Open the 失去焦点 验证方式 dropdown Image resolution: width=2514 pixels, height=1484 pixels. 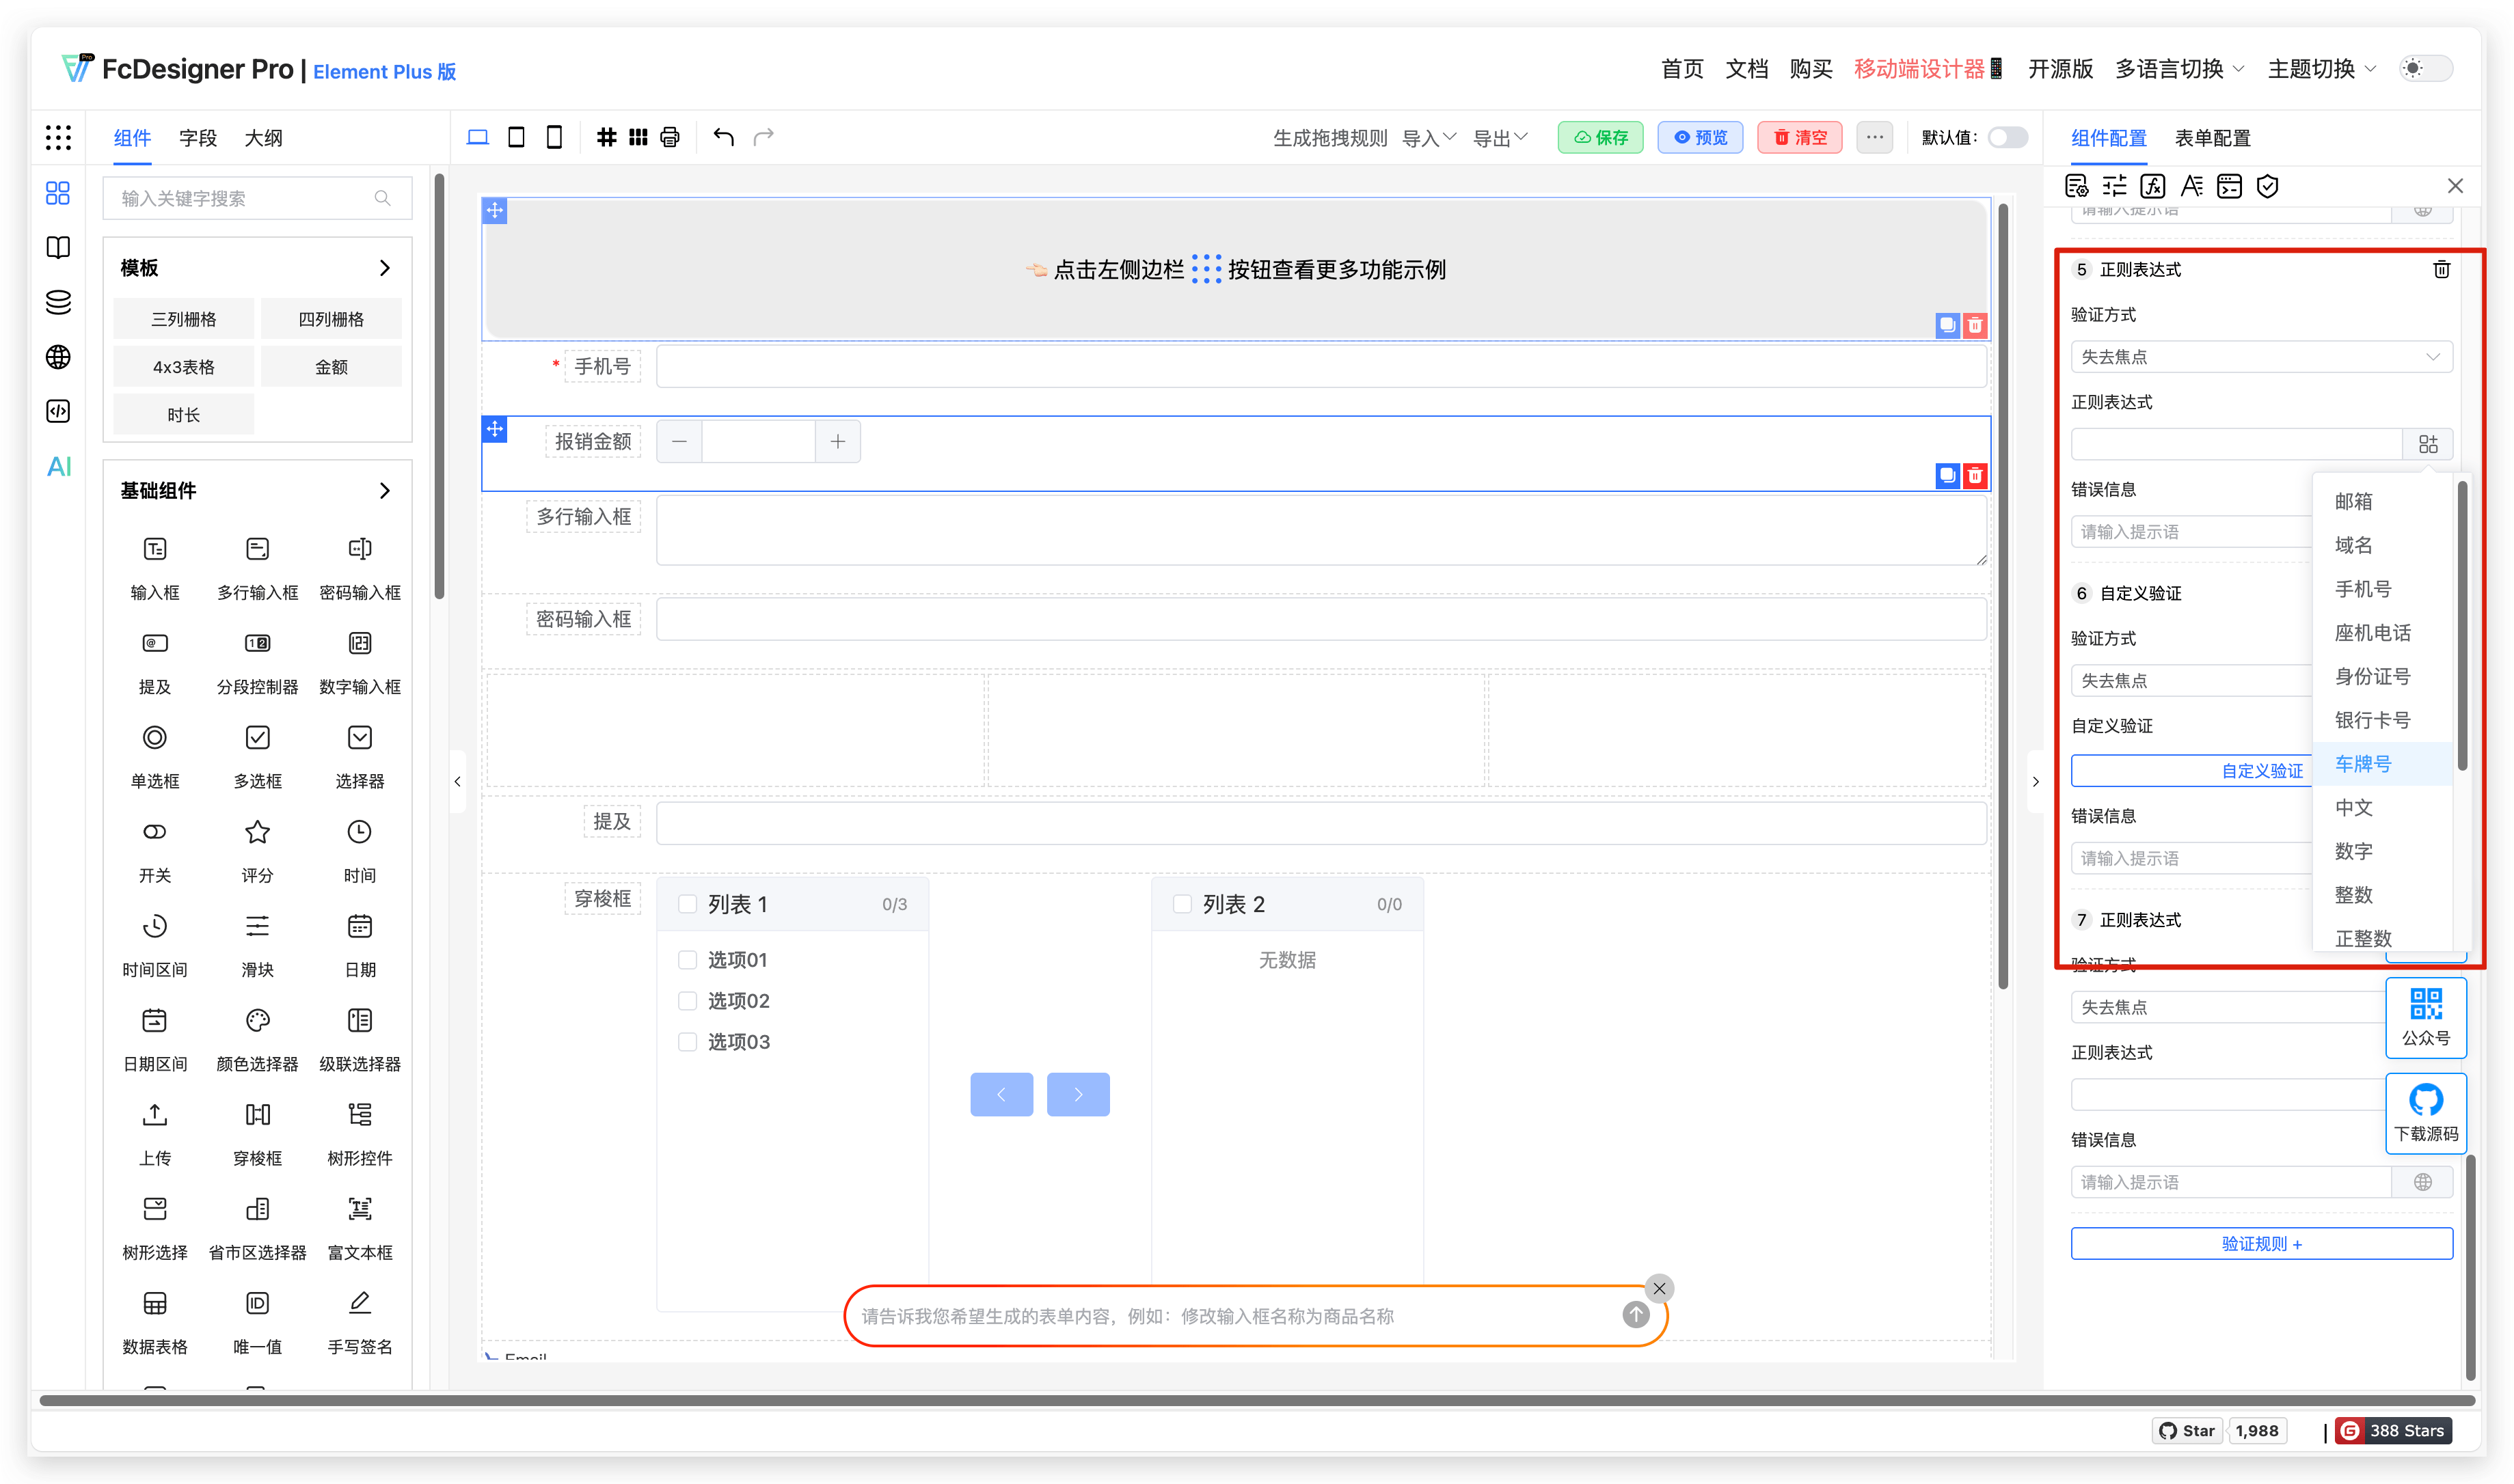[x=2261, y=356]
